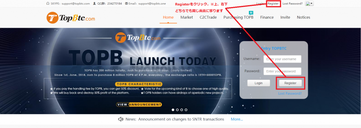The image size is (361, 128).
Task: Select the fourth carousel dot
Action: pos(186,110)
